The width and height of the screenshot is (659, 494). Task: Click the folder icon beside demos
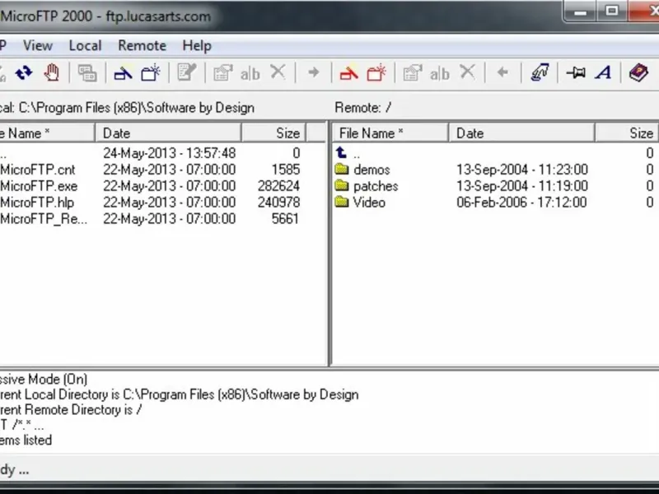point(342,170)
